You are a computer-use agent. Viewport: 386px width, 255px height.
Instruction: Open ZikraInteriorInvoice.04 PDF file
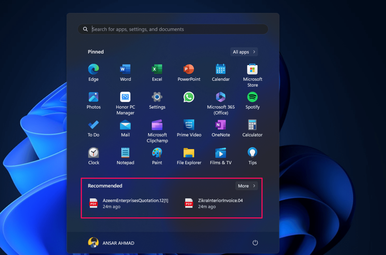coord(214,203)
